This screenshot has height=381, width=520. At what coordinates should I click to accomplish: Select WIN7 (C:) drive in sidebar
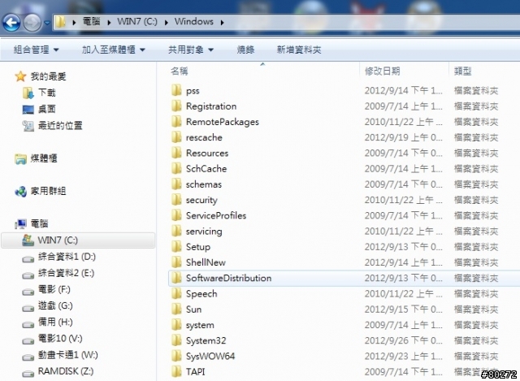click(x=78, y=240)
